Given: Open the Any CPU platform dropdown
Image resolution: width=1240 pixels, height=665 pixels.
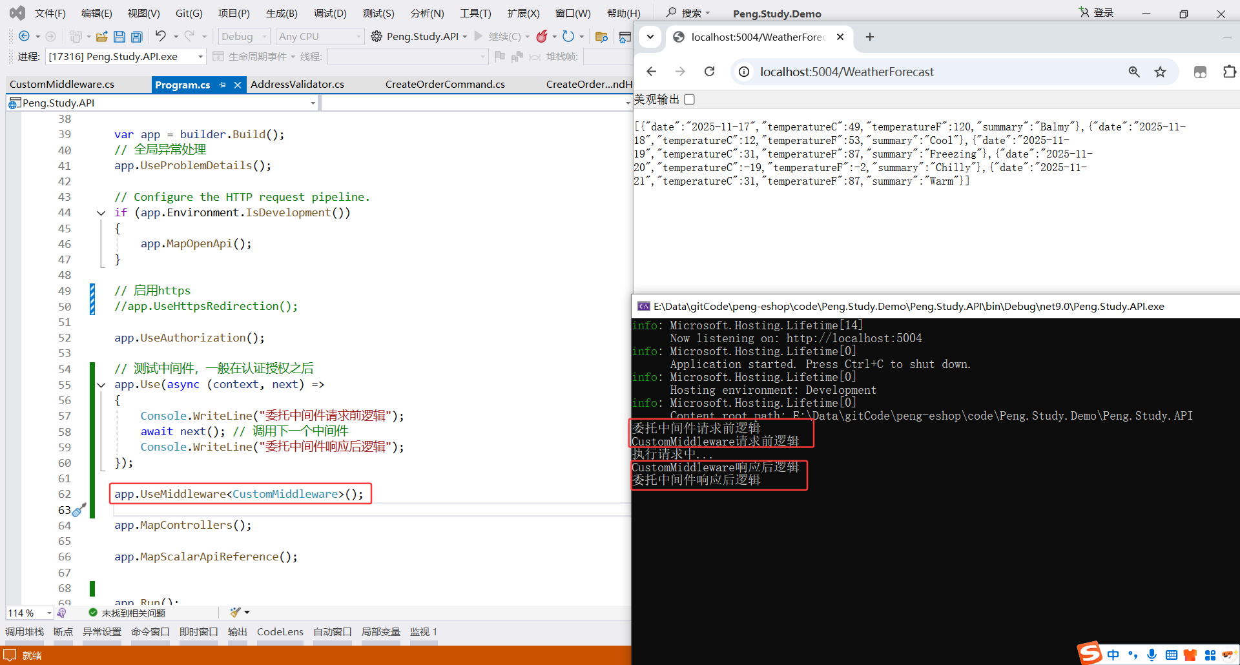Looking at the screenshot, I should click(320, 37).
